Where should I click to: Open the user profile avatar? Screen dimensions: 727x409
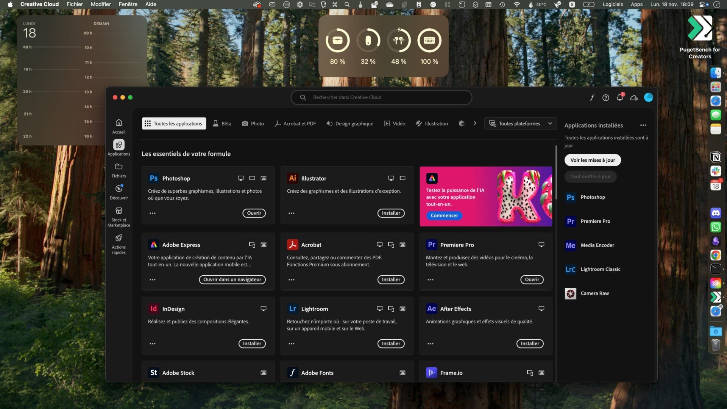coord(648,97)
